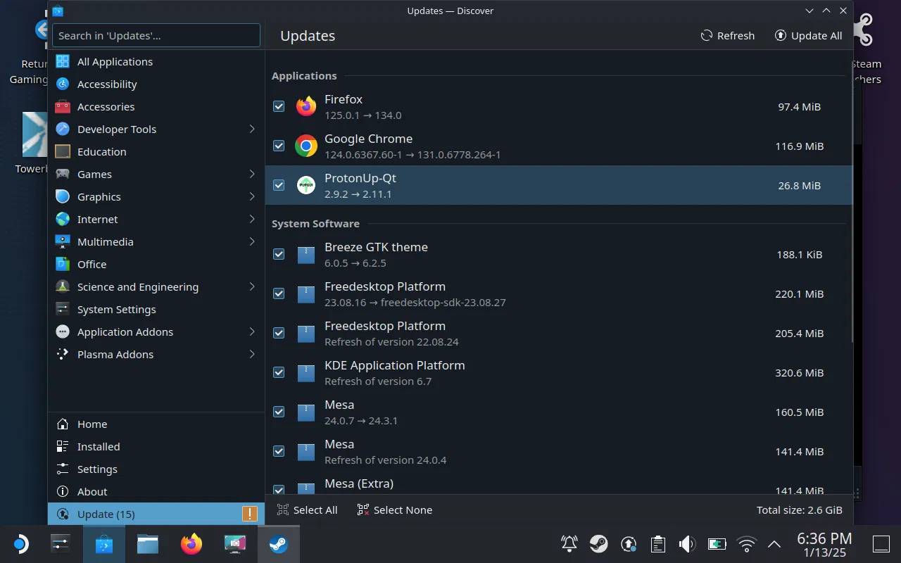Open the Update (15) sidebar entry
This screenshot has width=901, height=563.
156,514
